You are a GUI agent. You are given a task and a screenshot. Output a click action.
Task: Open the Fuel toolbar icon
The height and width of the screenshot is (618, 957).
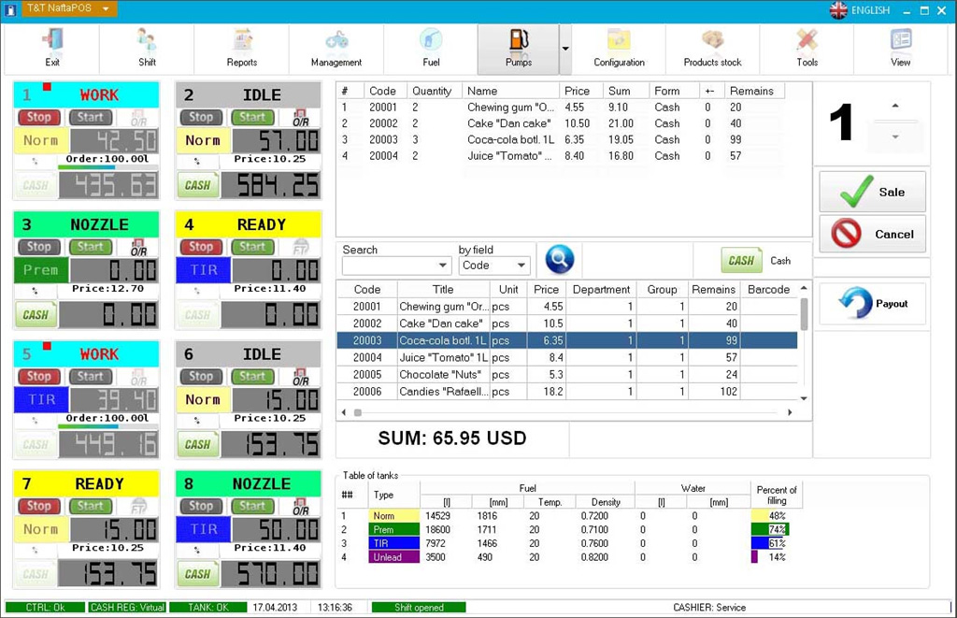pos(431,49)
